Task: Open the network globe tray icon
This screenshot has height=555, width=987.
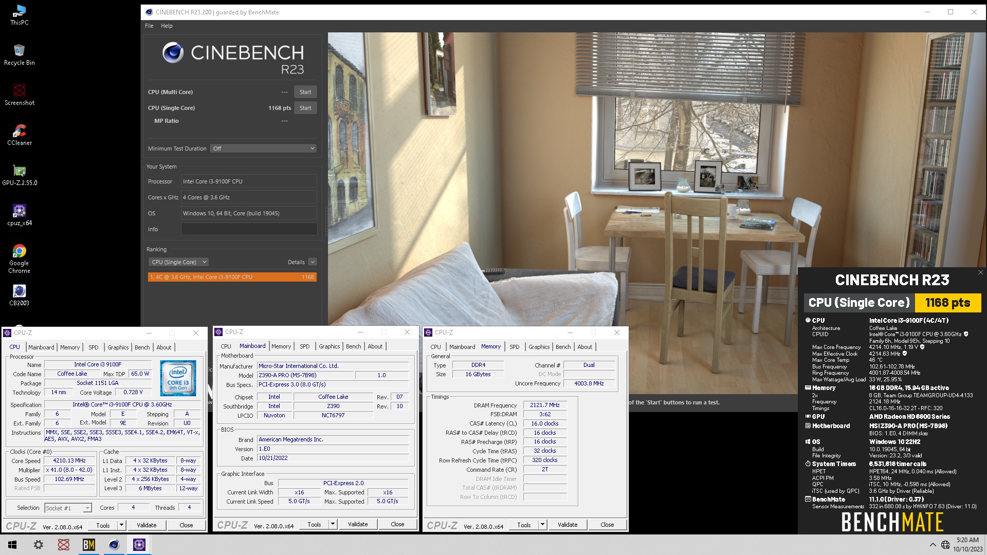Action: 945,545
